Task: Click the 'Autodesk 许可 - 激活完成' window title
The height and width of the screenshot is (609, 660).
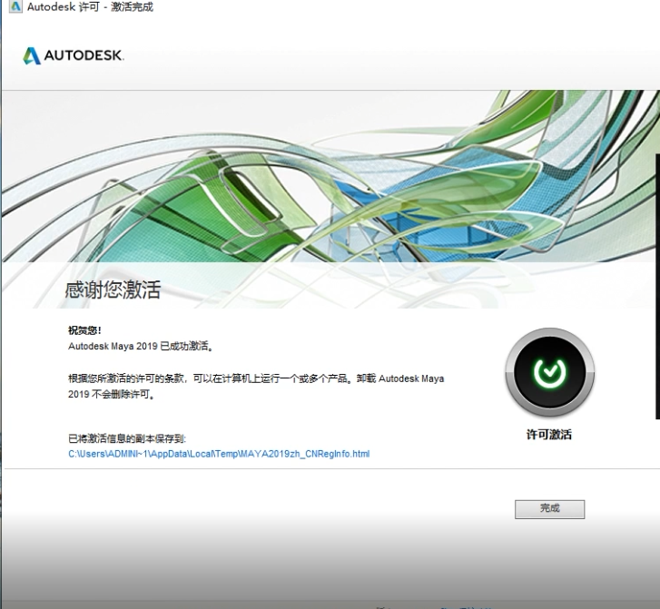Action: [x=90, y=6]
